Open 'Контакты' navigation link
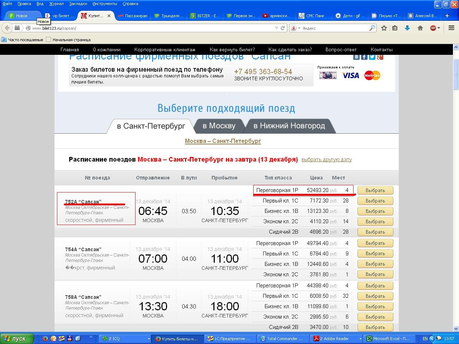This screenshot has height=344, width=459. coord(382,49)
